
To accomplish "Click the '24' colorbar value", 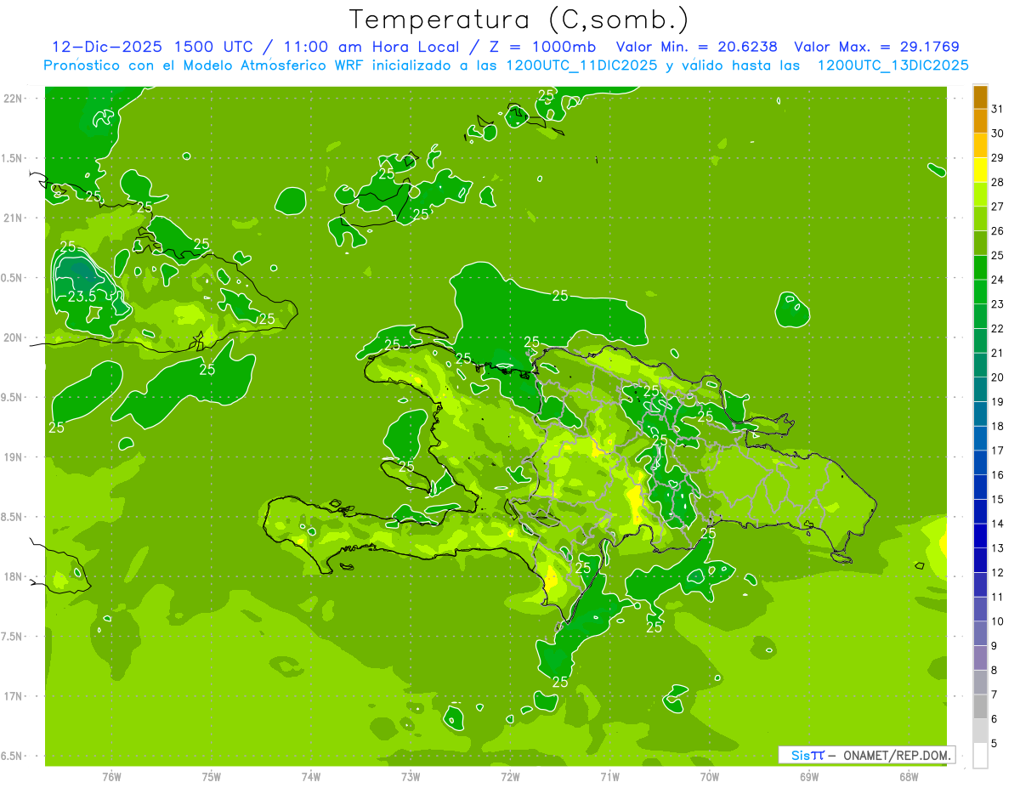I will click(x=998, y=280).
